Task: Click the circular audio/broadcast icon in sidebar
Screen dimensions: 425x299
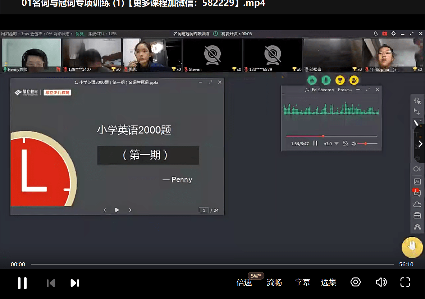Action: pyautogui.click(x=417, y=169)
